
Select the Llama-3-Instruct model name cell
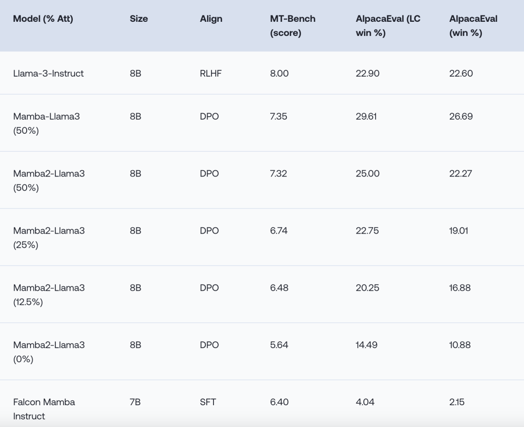coord(49,73)
